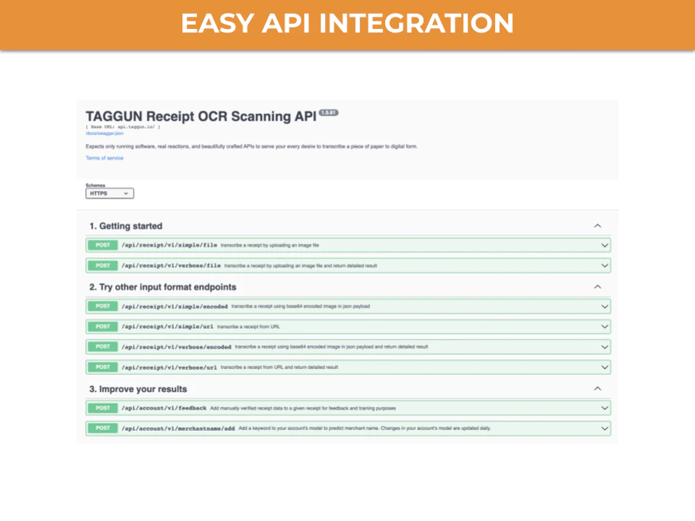Click '2. Try other input format endpoints' heading
Image resolution: width=695 pixels, height=521 pixels.
pyautogui.click(x=163, y=287)
